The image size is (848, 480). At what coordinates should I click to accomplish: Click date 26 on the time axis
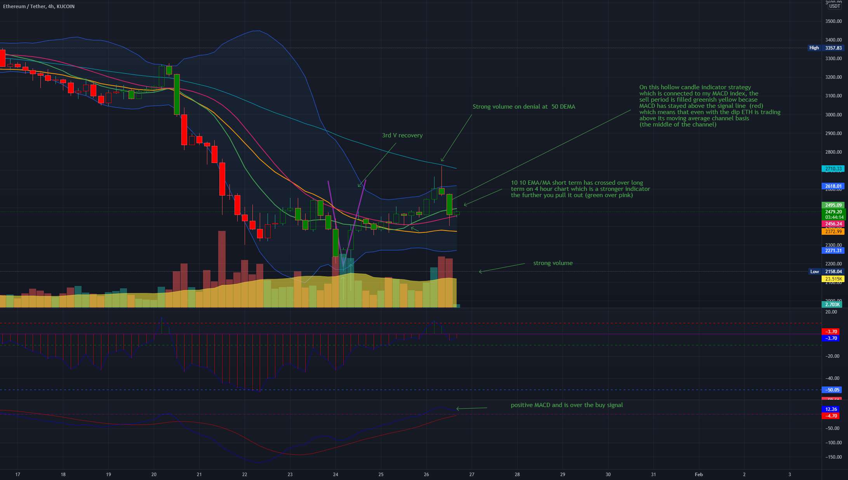tap(426, 475)
